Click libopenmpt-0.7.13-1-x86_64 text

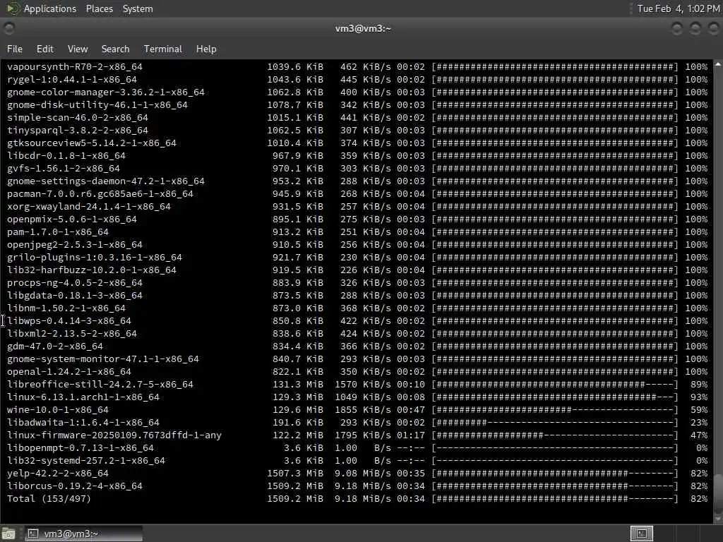click(x=80, y=448)
